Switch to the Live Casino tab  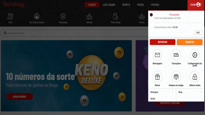coord(109,5)
